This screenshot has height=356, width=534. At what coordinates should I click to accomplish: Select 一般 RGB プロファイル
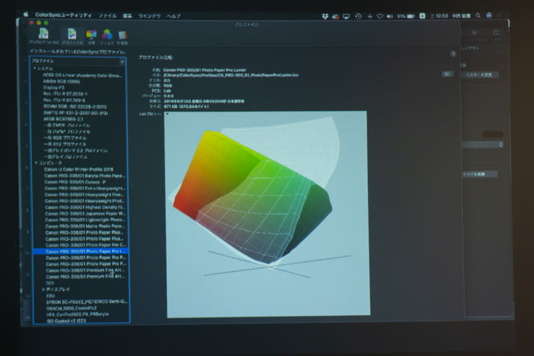[x=65, y=138]
